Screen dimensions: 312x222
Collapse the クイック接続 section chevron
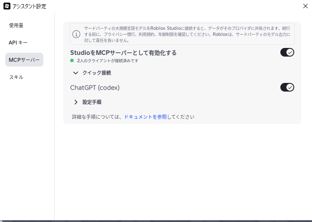click(x=75, y=73)
